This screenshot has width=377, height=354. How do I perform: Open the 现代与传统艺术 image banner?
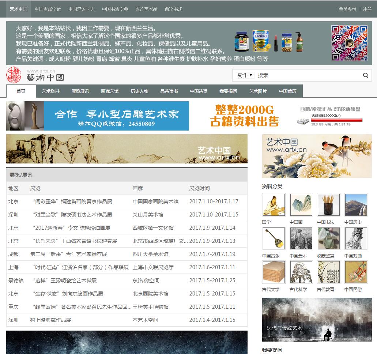click(317, 320)
